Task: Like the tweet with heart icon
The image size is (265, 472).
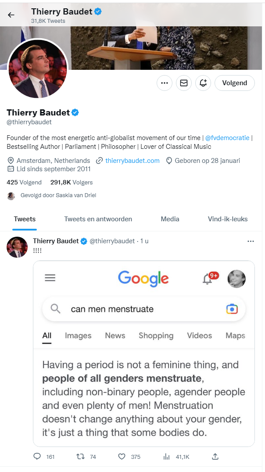Action: 122,457
